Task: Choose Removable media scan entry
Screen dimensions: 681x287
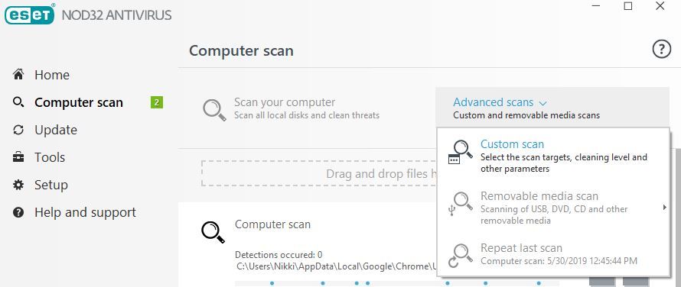Action: pos(553,208)
